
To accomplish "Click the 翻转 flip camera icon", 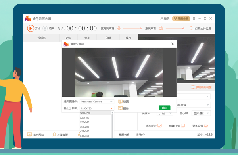I will 120,108.
